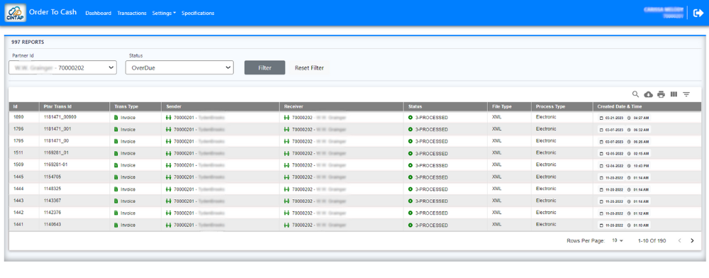Select transaction id 1169281_01
Screen dimensions: 709x278
[56, 152]
